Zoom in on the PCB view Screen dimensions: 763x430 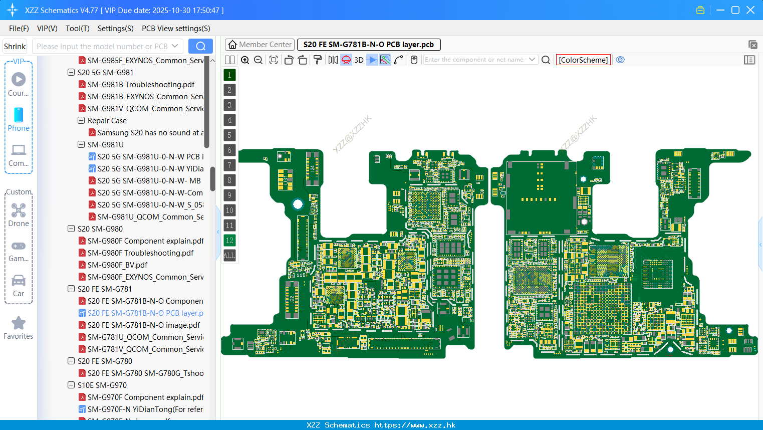click(x=245, y=60)
